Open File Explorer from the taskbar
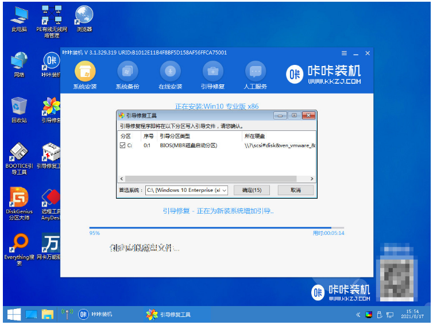The height and width of the screenshot is (325, 433). click(x=48, y=314)
